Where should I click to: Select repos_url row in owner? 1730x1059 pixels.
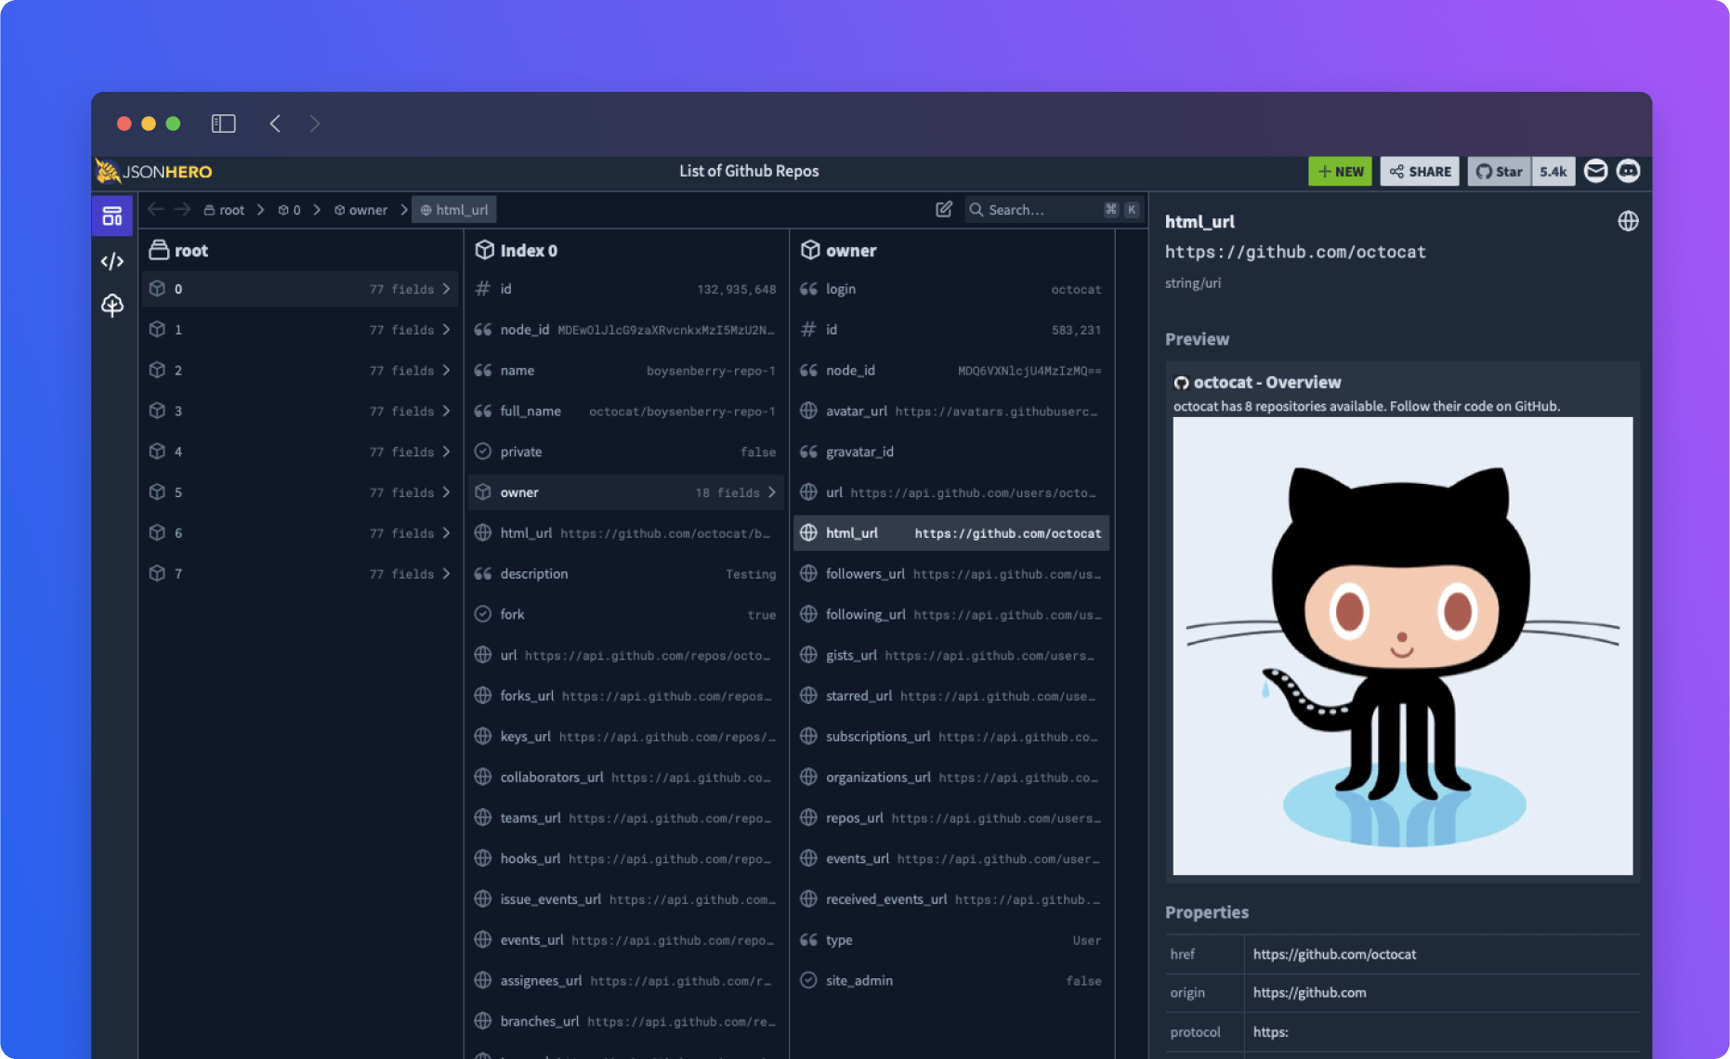coord(951,818)
